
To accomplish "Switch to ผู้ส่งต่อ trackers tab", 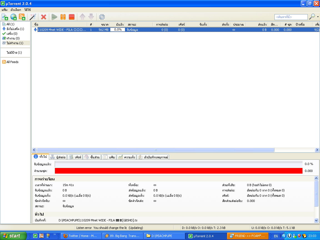I will point(58,157).
